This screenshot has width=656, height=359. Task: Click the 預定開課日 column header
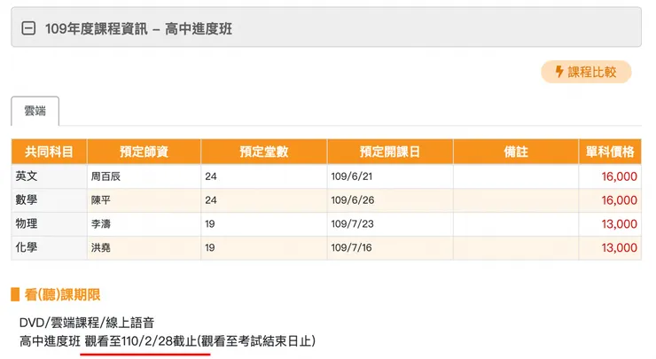390,152
